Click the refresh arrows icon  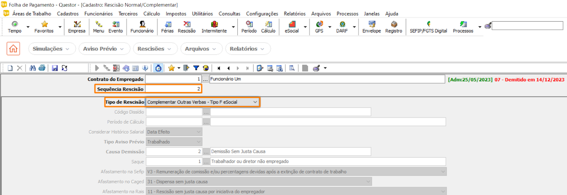pyautogui.click(x=64, y=68)
